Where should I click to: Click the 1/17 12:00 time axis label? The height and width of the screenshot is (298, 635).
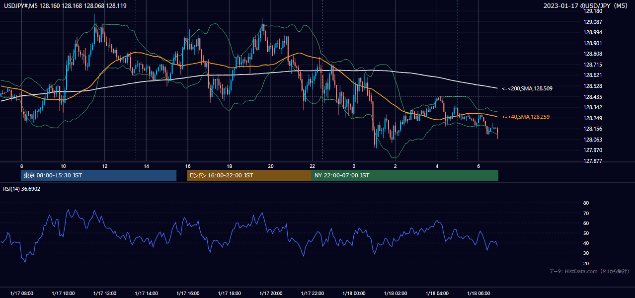(x=104, y=293)
